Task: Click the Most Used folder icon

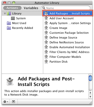Action: coord(9,23)
